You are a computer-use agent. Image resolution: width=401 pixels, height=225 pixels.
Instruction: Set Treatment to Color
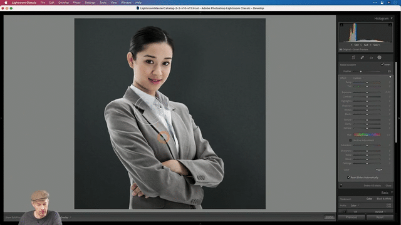coord(369,199)
